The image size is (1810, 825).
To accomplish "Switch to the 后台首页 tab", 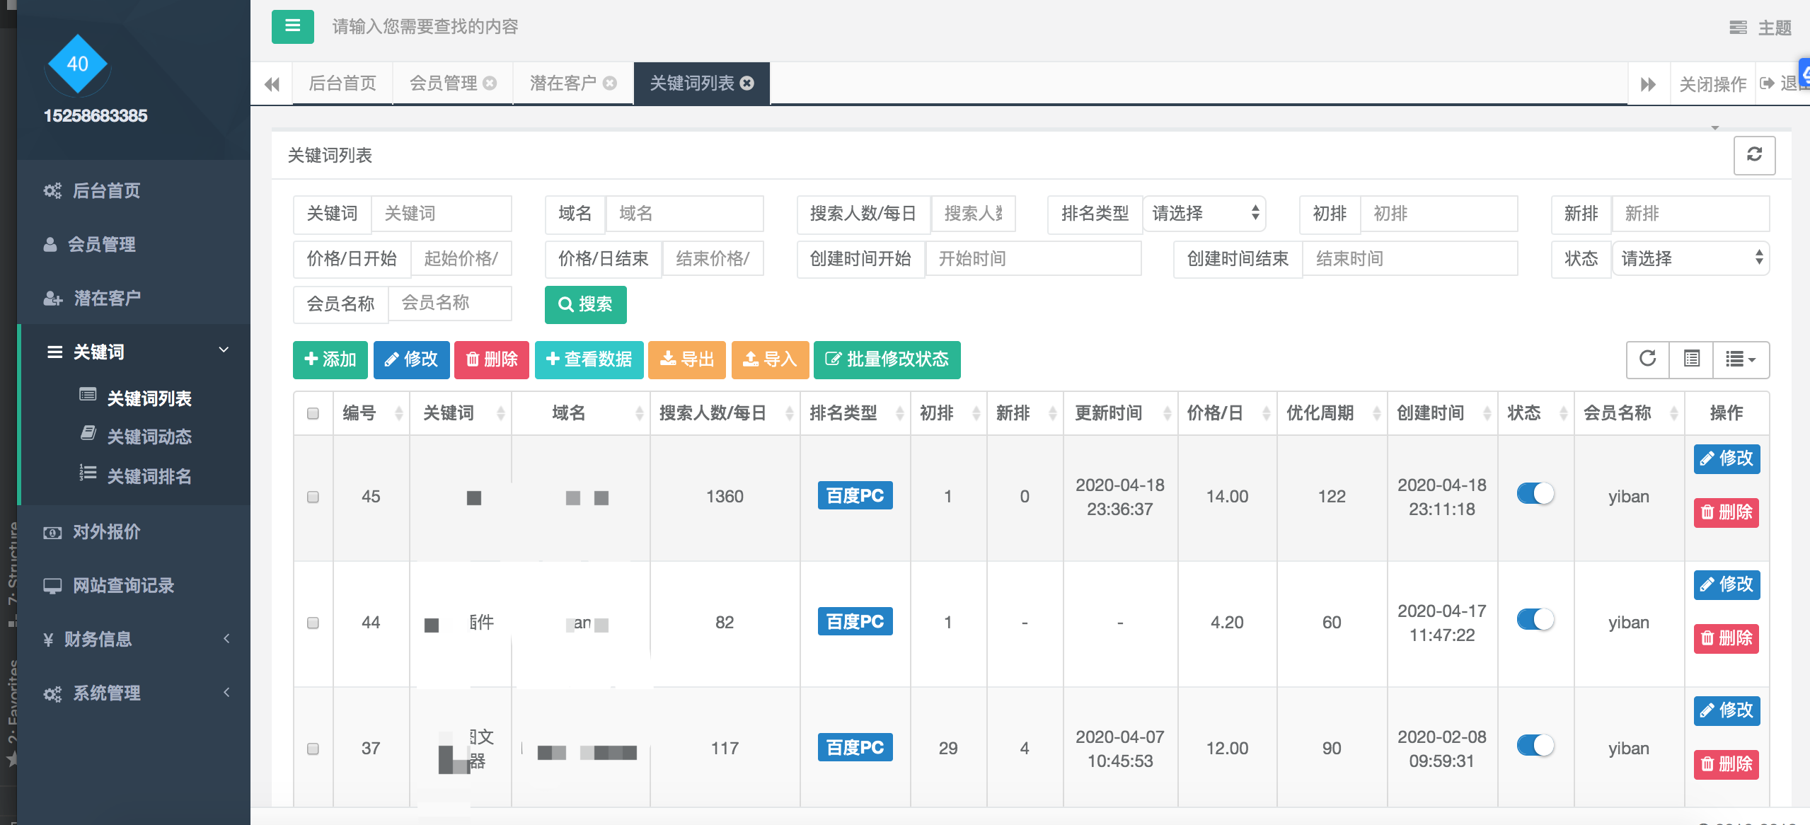I will [342, 83].
